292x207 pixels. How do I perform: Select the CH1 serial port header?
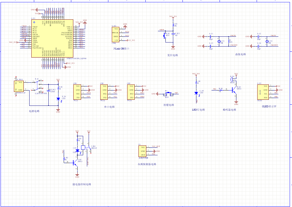click(x=78, y=92)
